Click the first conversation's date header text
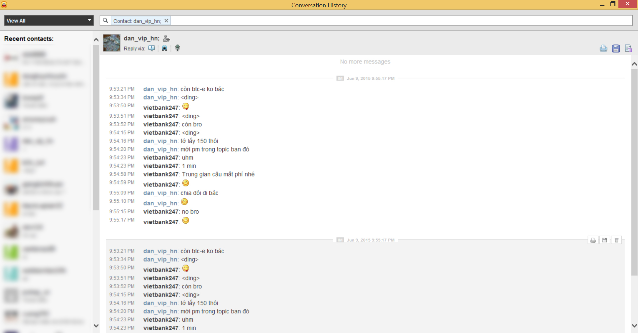The height and width of the screenshot is (333, 638). coord(371,78)
